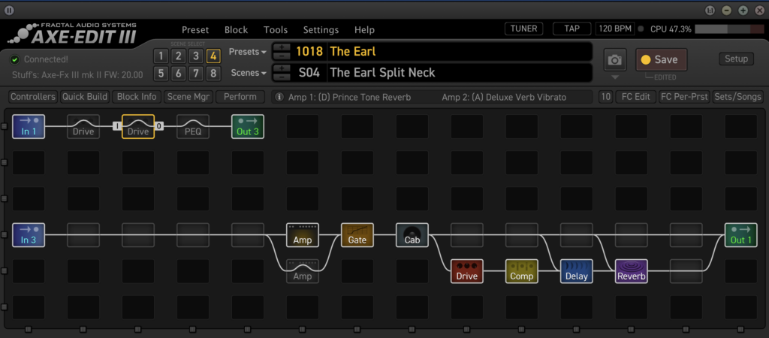The width and height of the screenshot is (769, 338).
Task: Select the Reverb block
Action: click(632, 271)
